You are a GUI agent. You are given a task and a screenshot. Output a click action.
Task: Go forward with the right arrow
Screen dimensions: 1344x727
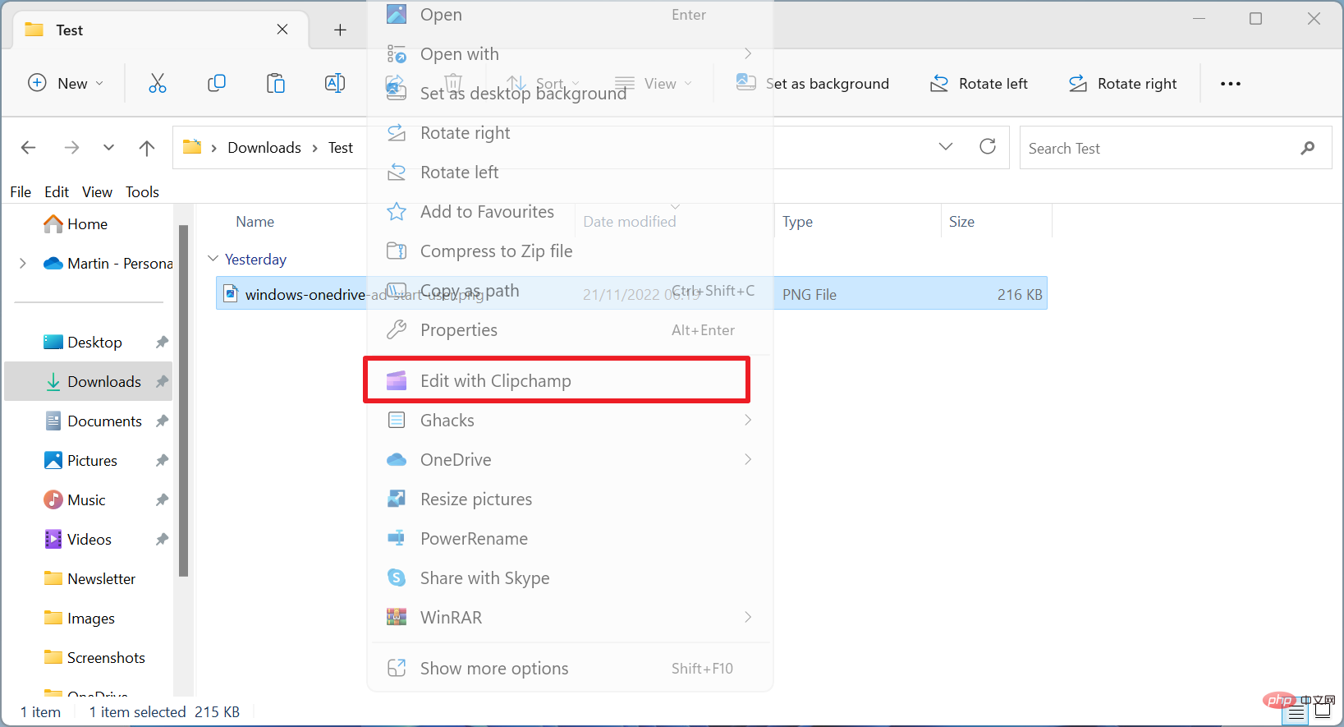(x=72, y=148)
